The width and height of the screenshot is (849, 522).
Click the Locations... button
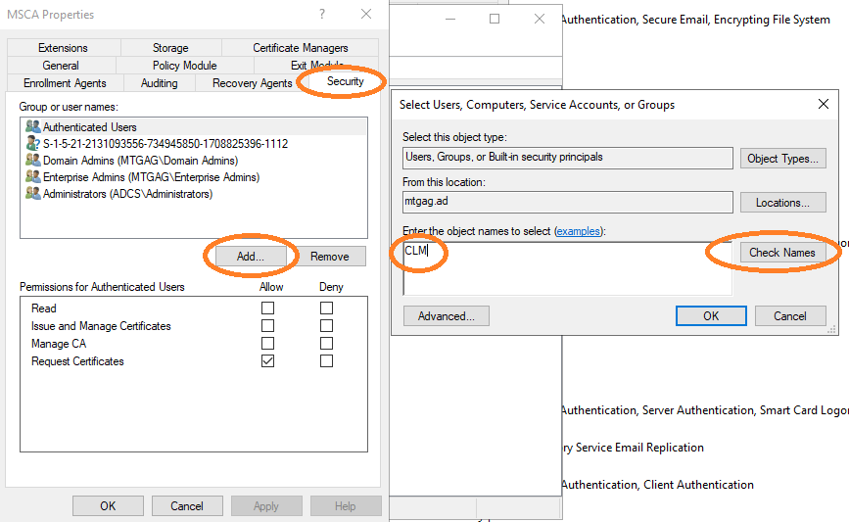tap(782, 203)
